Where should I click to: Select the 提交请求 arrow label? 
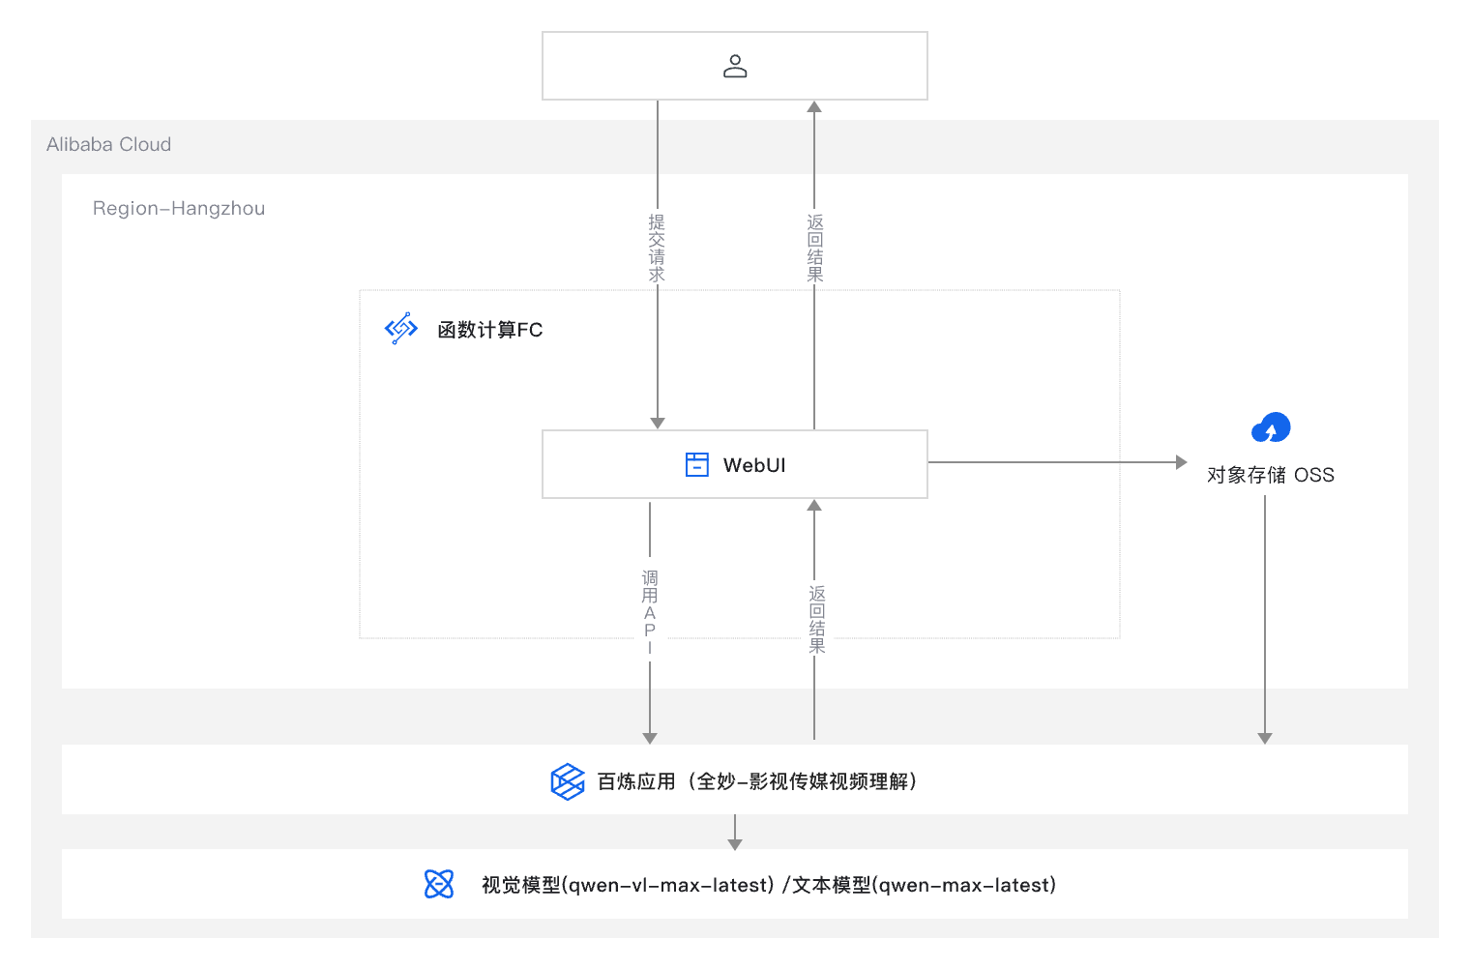[x=657, y=249]
